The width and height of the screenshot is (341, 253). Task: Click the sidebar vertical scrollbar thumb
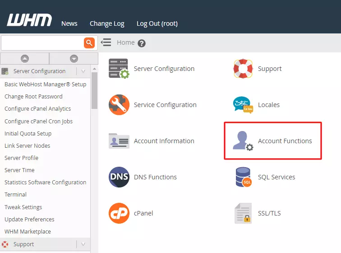pyautogui.click(x=94, y=90)
